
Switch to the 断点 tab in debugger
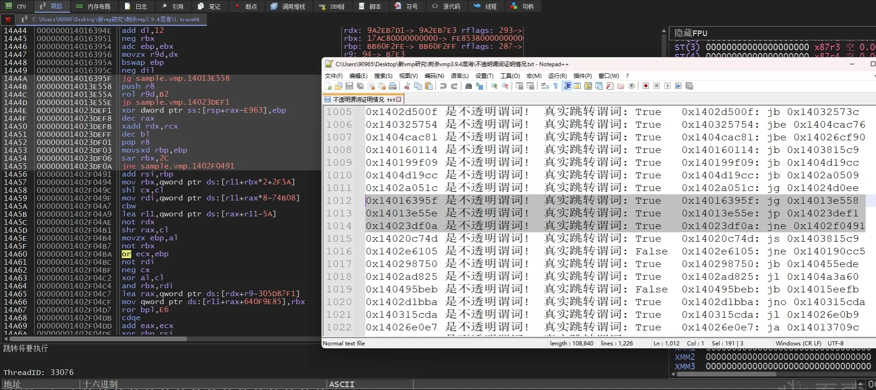pyautogui.click(x=246, y=6)
